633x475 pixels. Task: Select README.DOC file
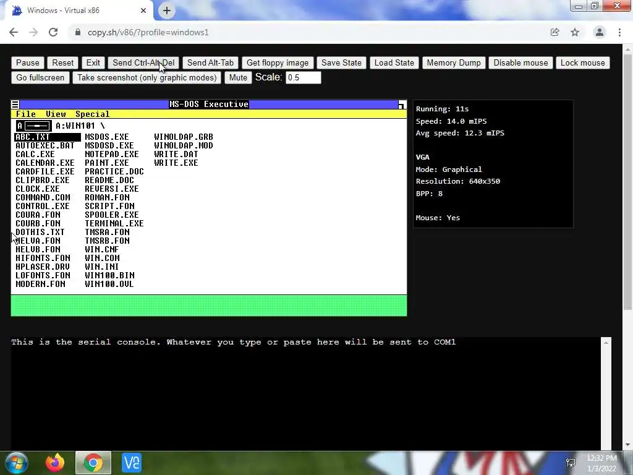(x=109, y=180)
